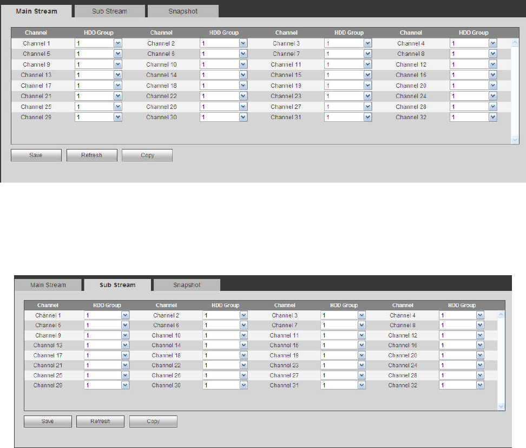
Task: Click 'Channel 7' label in Main Stream table
Action: (286, 54)
